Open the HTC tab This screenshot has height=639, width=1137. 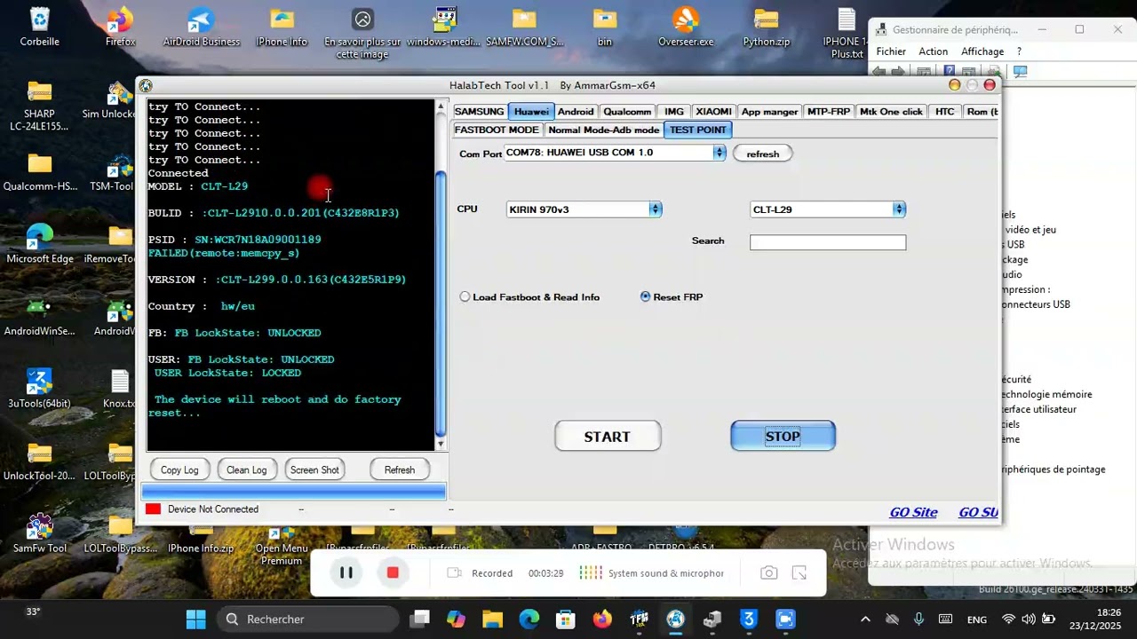945,112
